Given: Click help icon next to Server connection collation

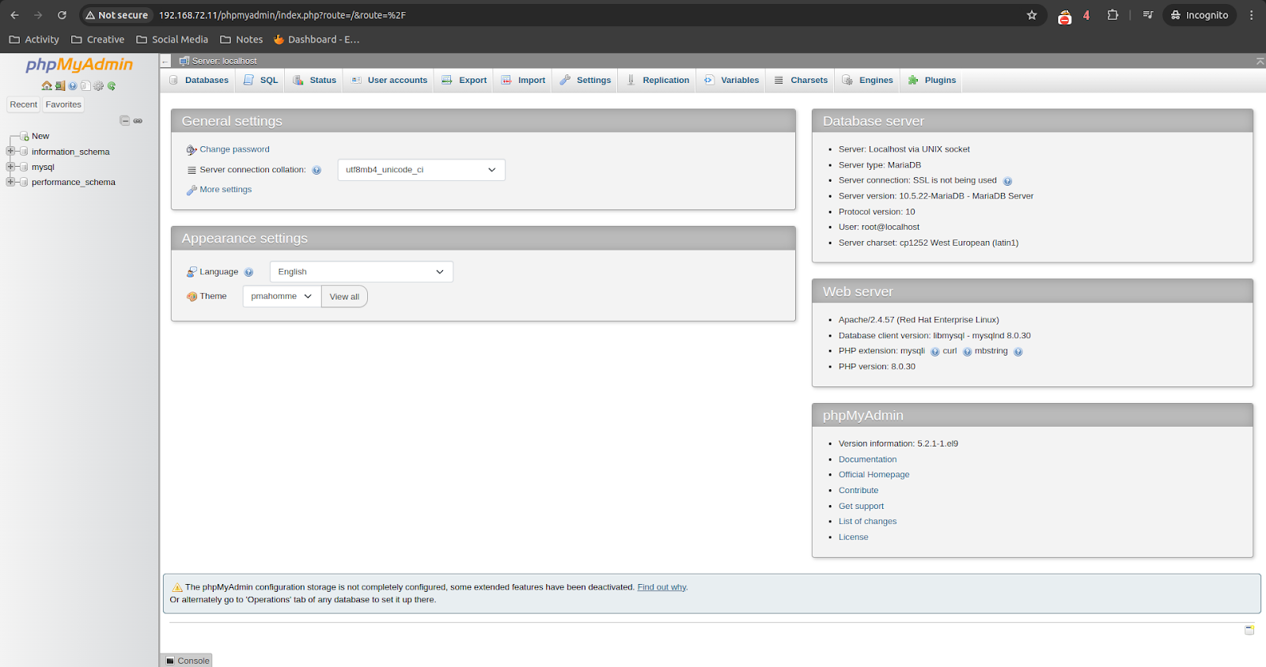Looking at the screenshot, I should 316,170.
